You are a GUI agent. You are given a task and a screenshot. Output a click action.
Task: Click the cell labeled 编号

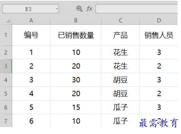coord(31,35)
